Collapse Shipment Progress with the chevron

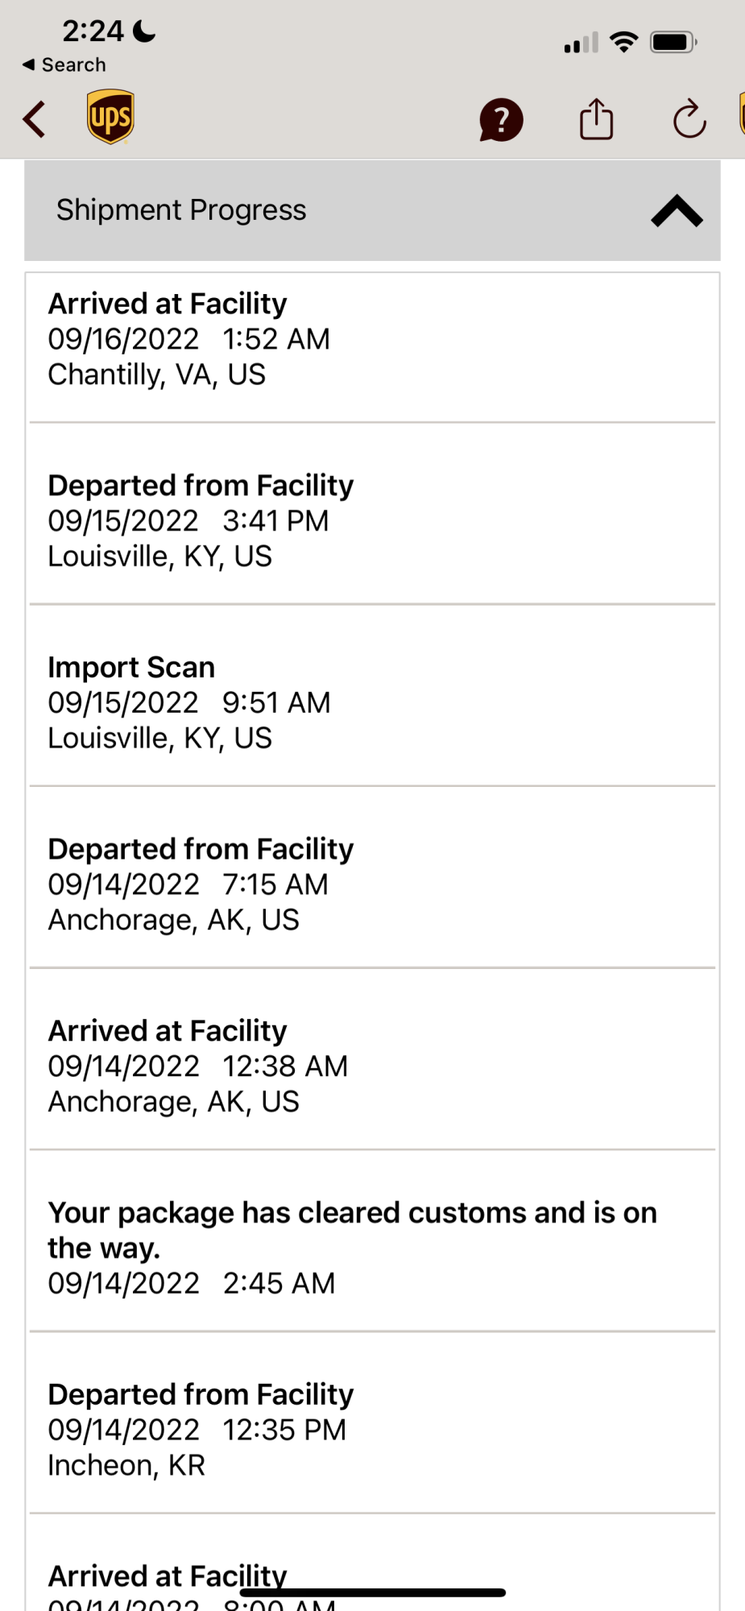click(x=677, y=211)
